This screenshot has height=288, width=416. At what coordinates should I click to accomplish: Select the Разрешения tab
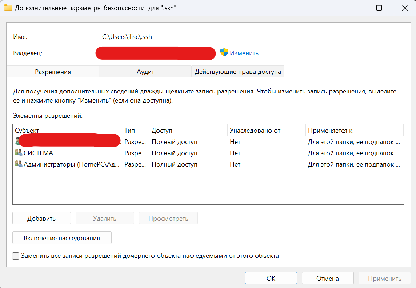(x=52, y=72)
